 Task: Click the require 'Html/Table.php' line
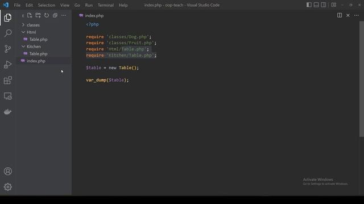point(118,49)
